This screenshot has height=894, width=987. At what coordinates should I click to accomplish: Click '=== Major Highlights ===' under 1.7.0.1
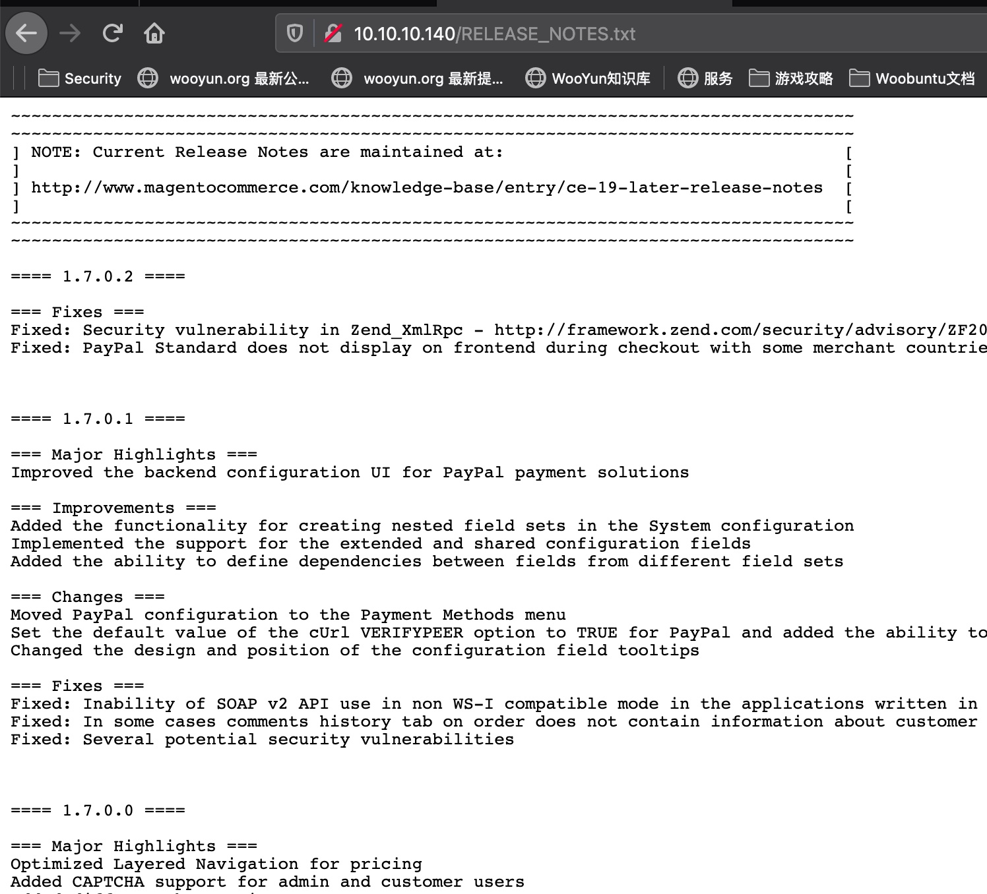point(134,455)
